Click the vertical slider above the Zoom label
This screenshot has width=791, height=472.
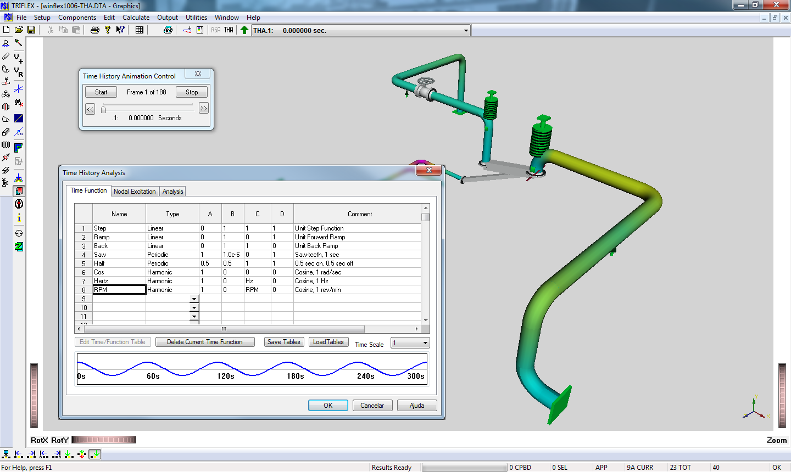(x=783, y=396)
